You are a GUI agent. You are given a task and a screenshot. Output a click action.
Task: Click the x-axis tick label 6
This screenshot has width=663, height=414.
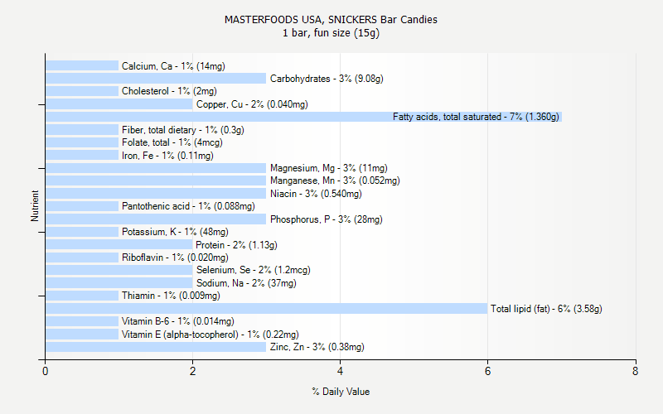click(488, 371)
